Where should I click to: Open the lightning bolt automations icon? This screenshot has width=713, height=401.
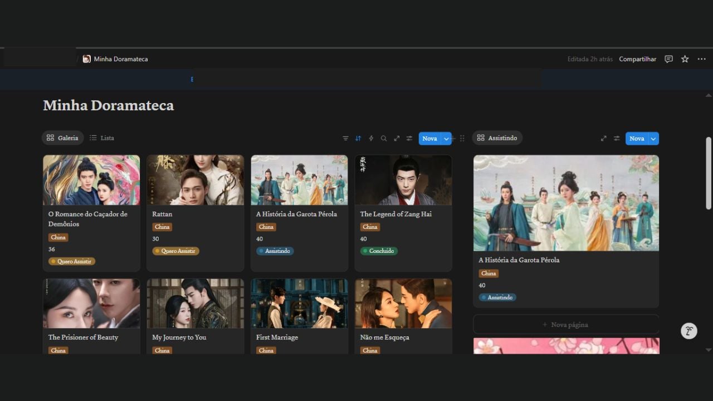371,139
